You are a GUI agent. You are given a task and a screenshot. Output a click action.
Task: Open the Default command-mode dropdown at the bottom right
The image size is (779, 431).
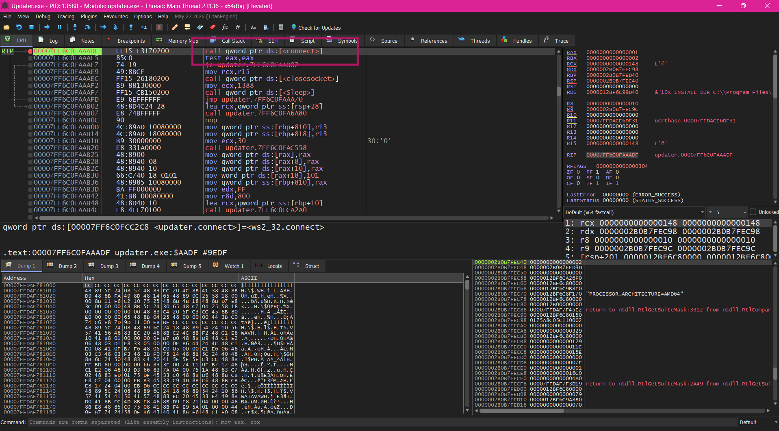point(758,422)
